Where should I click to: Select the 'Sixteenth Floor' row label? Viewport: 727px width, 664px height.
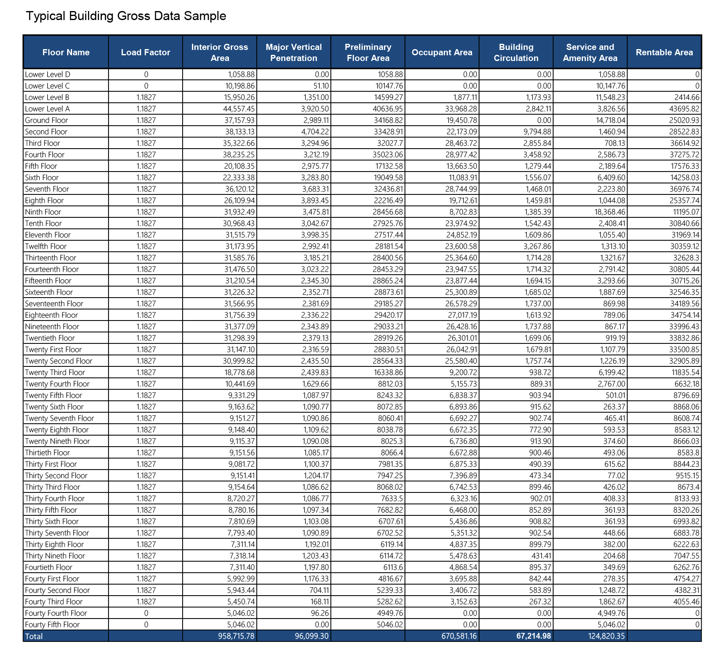(x=49, y=292)
